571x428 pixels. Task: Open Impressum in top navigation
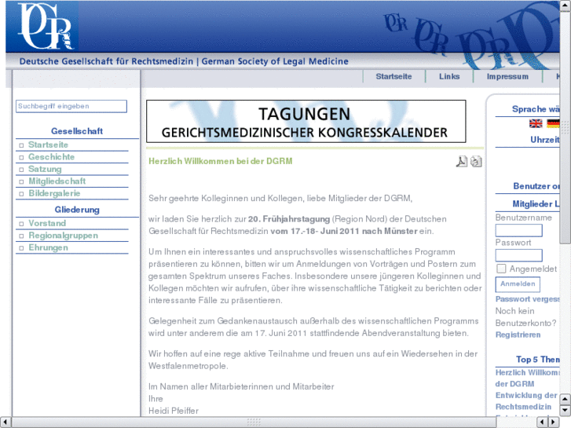[507, 76]
